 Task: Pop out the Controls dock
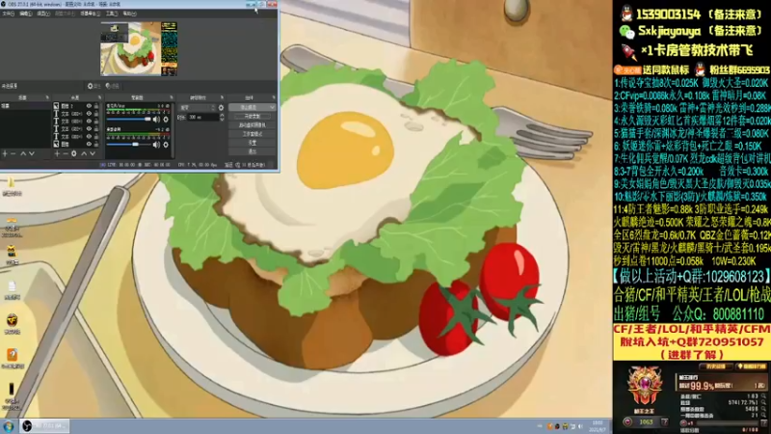(x=274, y=98)
